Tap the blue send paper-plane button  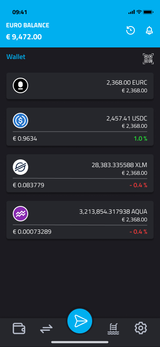[80, 321]
